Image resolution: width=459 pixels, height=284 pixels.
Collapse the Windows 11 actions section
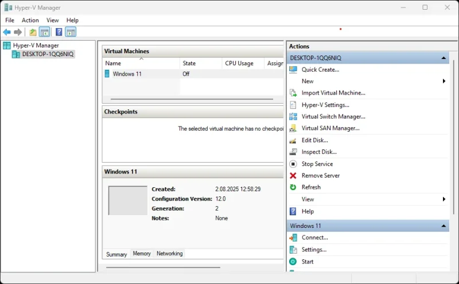point(444,226)
